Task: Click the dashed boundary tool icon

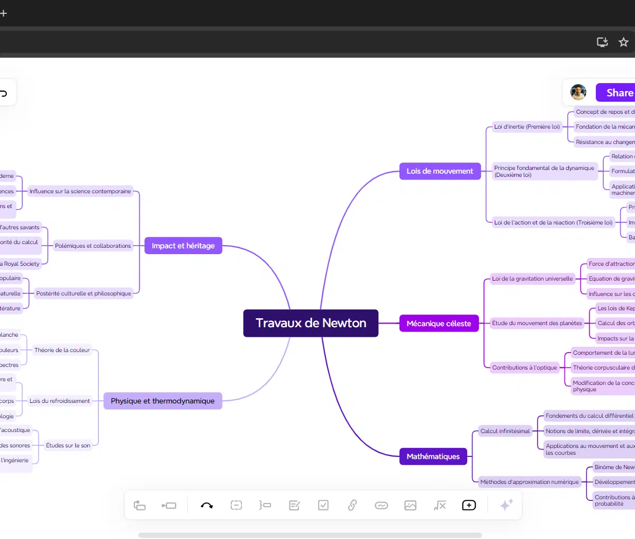Action: point(237,506)
